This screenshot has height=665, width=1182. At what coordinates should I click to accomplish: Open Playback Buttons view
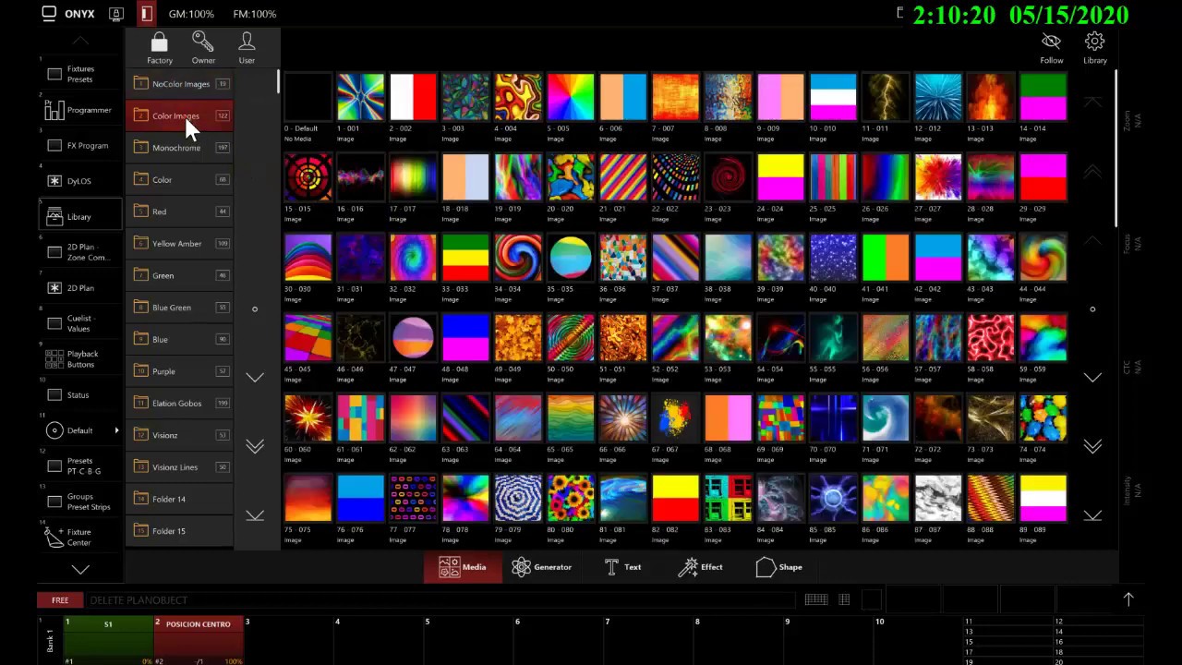[79, 359]
